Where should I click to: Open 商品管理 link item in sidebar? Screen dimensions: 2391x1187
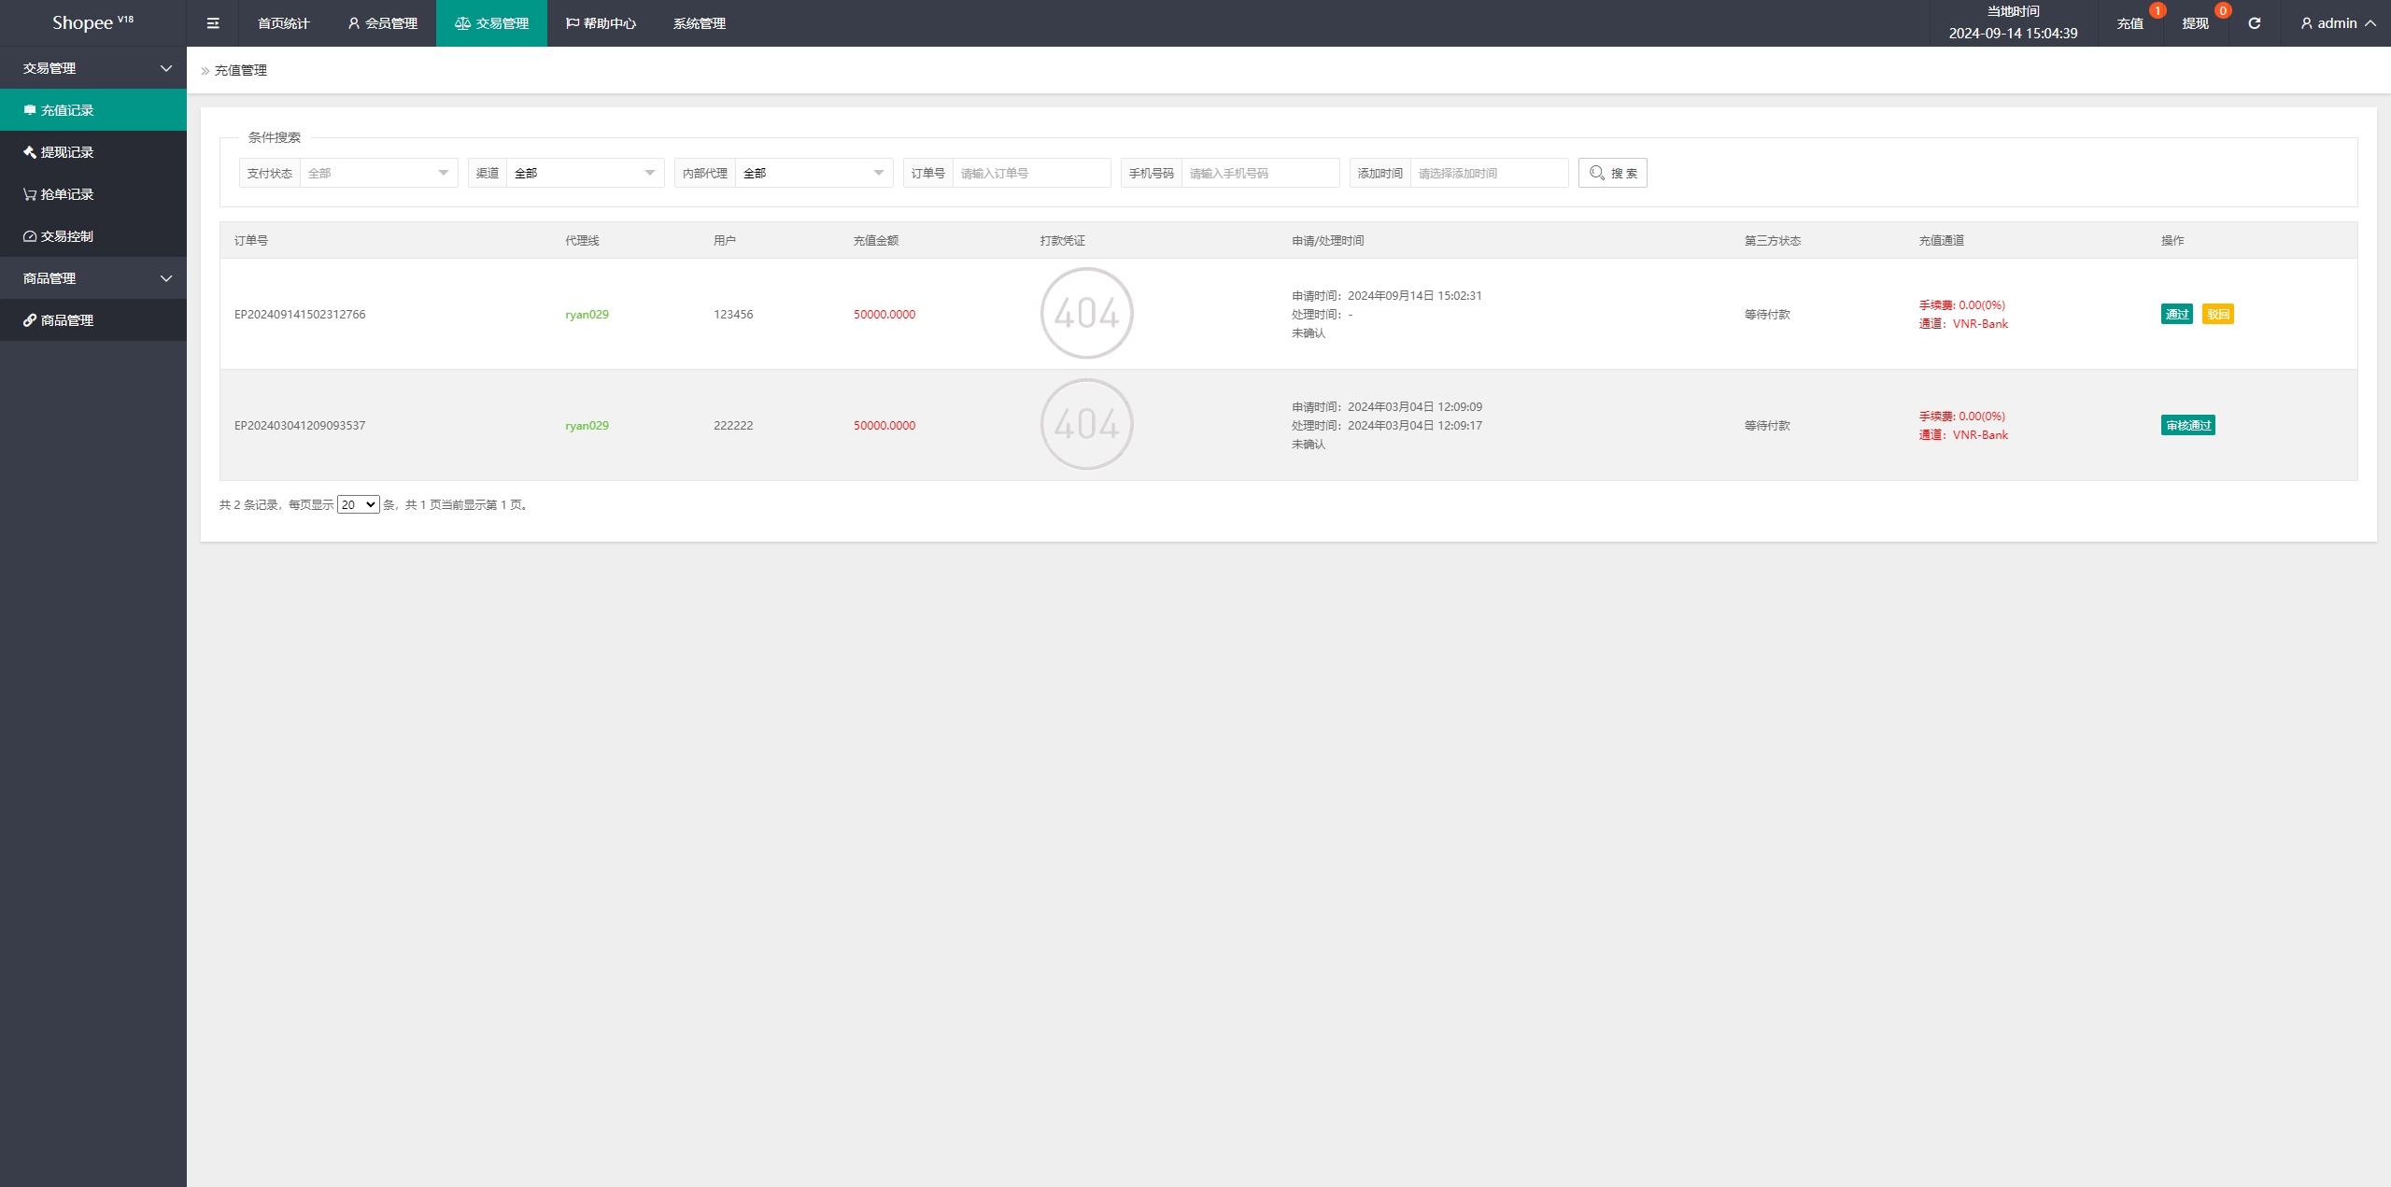tap(67, 320)
